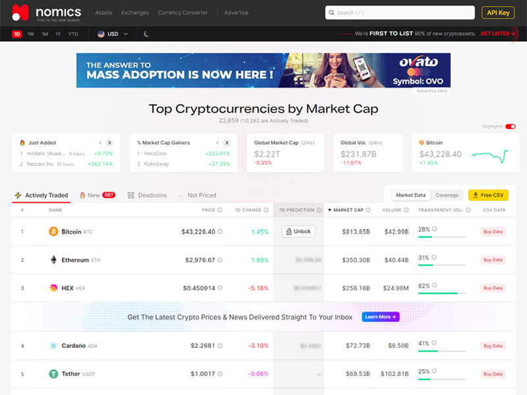Screen dimensions: 527x395
Task: Click info icon beside Ethereum's 31% transparency
Action: [434, 257]
